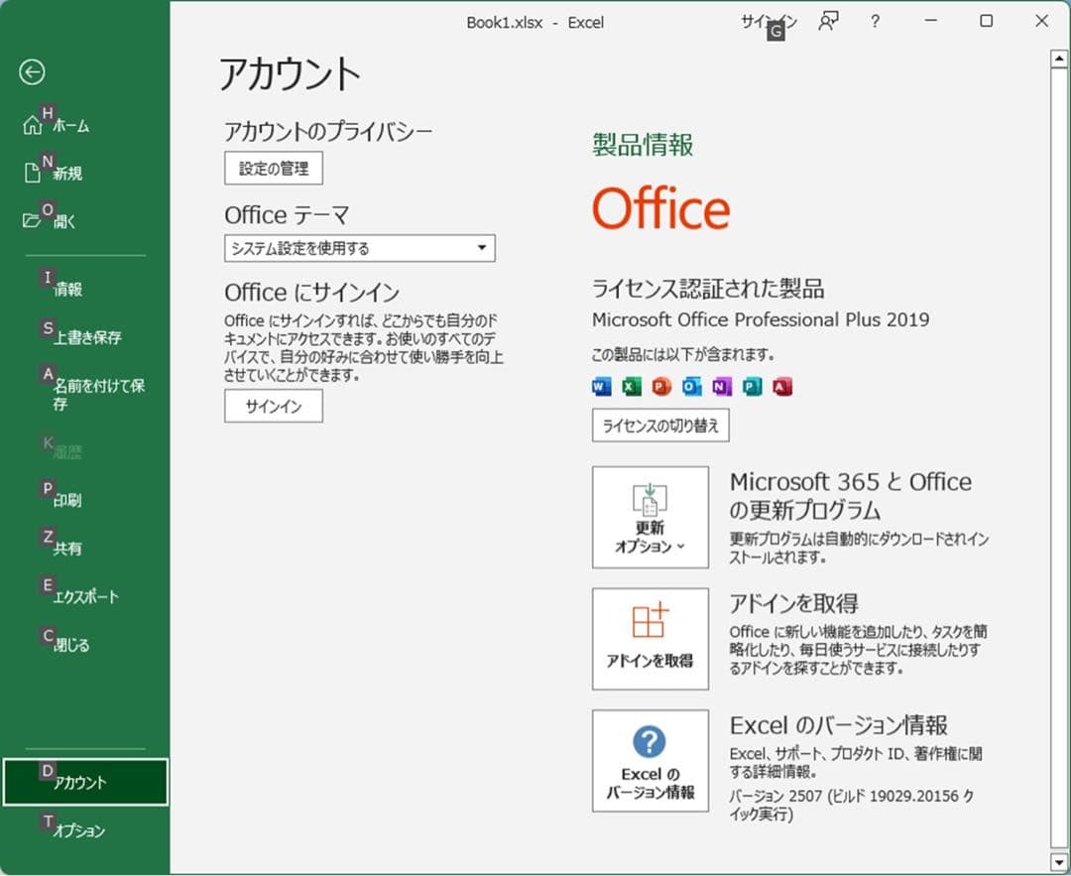
Task: Click the Access icon under included products
Action: click(780, 387)
